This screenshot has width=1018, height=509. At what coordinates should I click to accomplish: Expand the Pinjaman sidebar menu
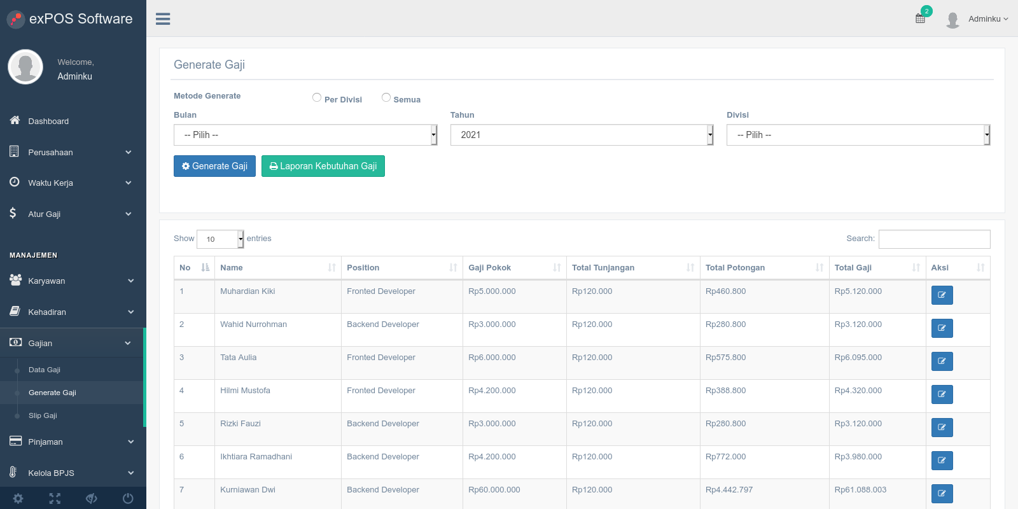73,442
